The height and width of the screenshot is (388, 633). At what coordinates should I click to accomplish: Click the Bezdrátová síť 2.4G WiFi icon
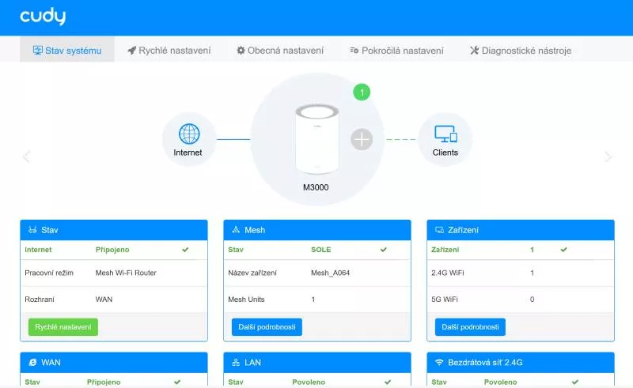coord(439,362)
